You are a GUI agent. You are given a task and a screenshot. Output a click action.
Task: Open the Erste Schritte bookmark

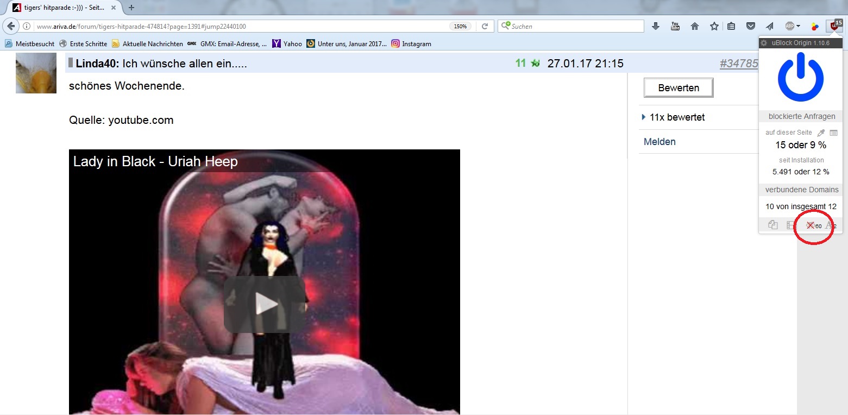pyautogui.click(x=83, y=43)
